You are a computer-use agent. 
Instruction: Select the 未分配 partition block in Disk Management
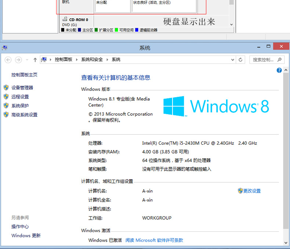113,6
